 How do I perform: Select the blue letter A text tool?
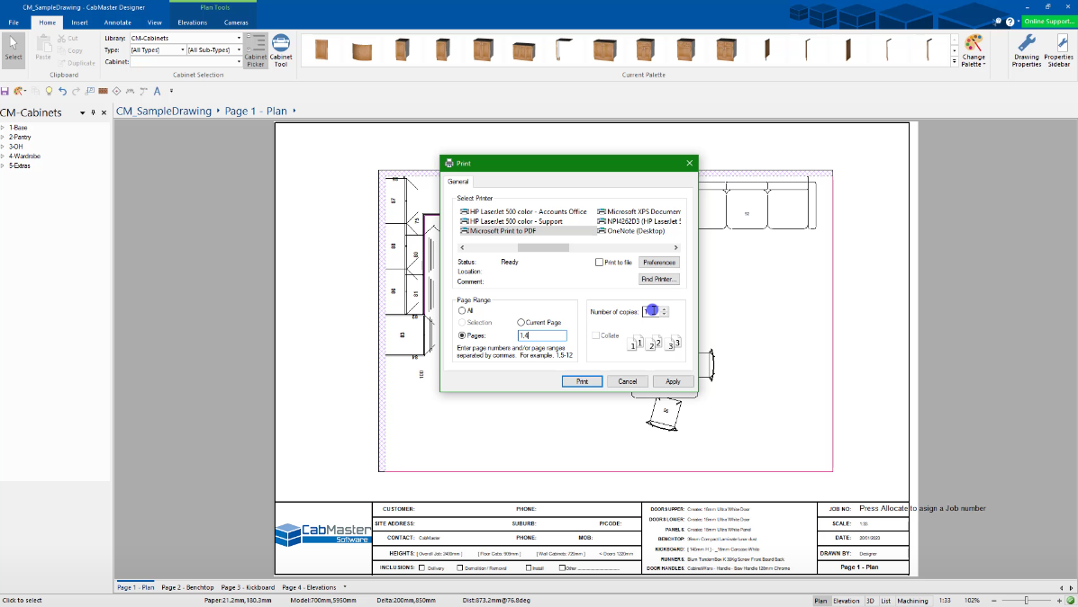coord(157,91)
